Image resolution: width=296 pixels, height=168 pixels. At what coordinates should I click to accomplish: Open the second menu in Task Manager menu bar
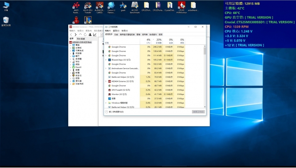[x=116, y=31]
